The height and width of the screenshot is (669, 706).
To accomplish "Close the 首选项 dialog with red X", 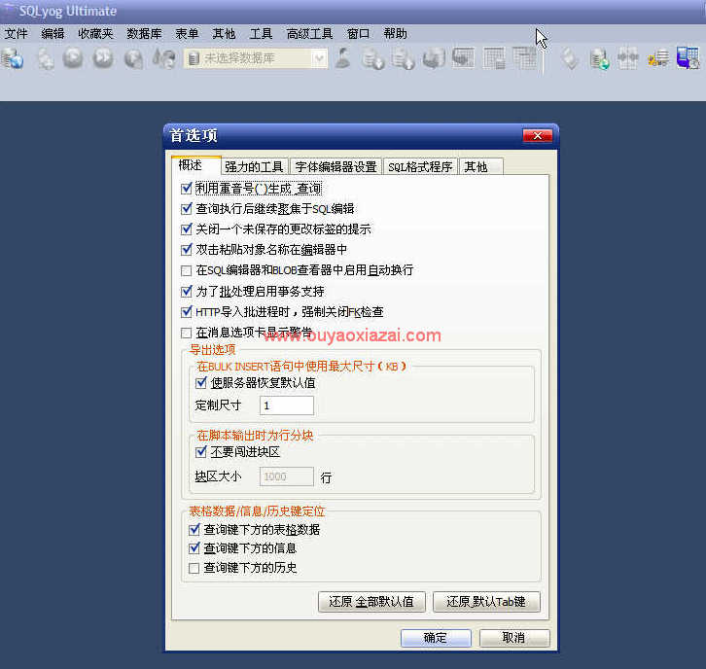I will point(537,135).
